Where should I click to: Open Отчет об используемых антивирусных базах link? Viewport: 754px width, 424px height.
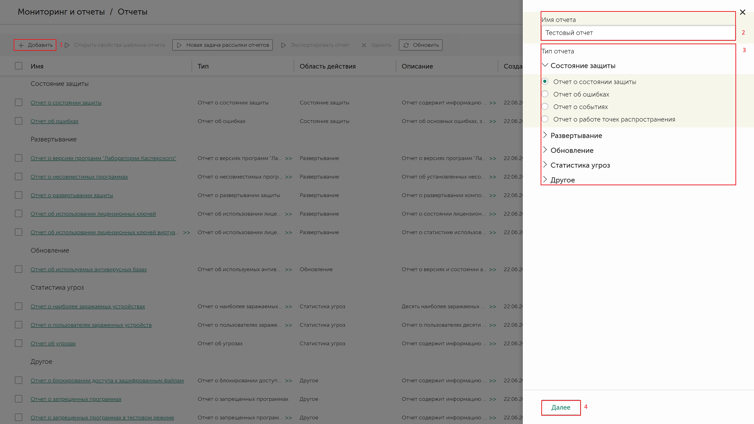[x=88, y=269]
